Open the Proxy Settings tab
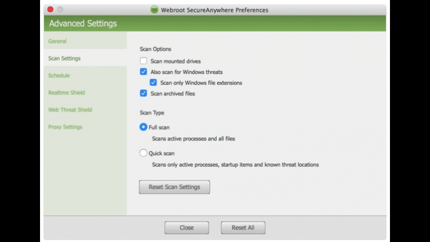 (85, 127)
